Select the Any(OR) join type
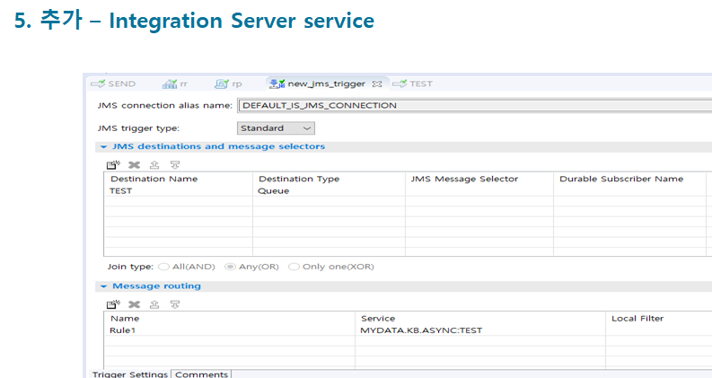 coord(230,267)
